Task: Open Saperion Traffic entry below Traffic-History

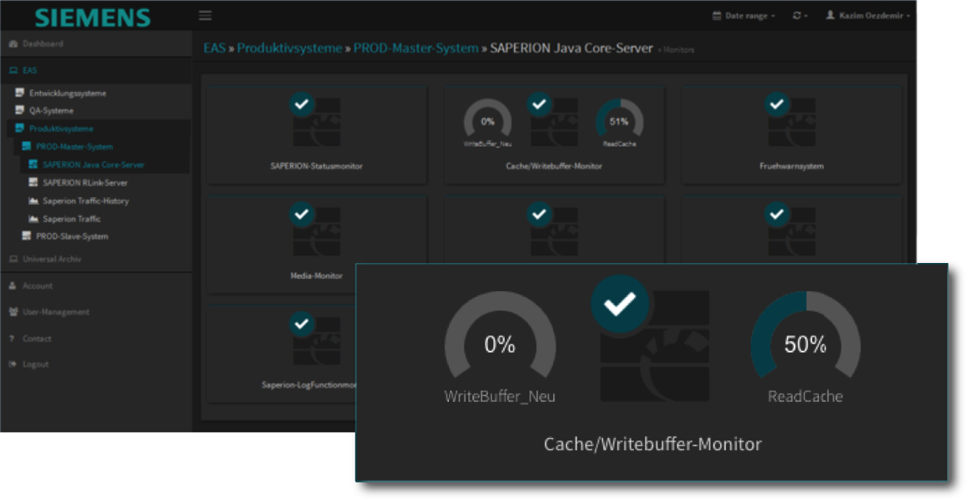Action: (x=71, y=219)
